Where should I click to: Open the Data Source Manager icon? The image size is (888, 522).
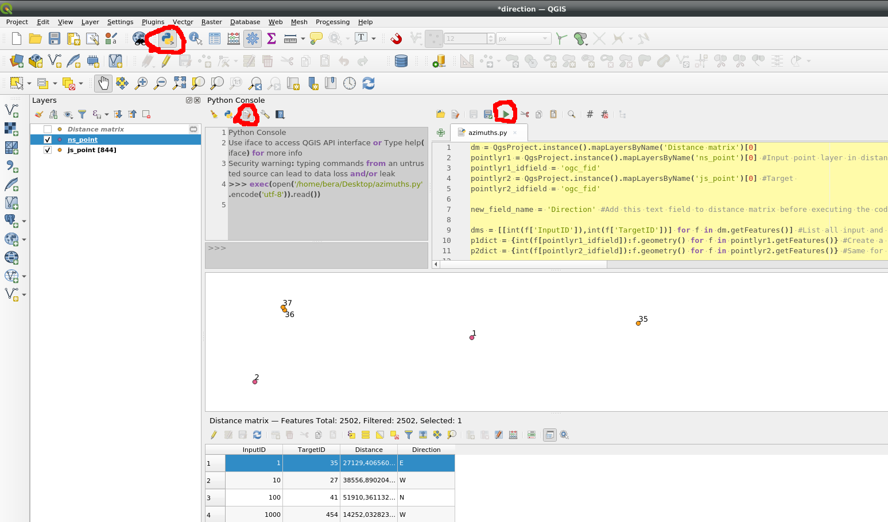(17, 61)
